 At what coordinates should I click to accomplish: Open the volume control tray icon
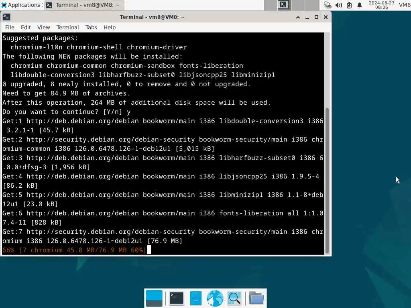point(338,5)
